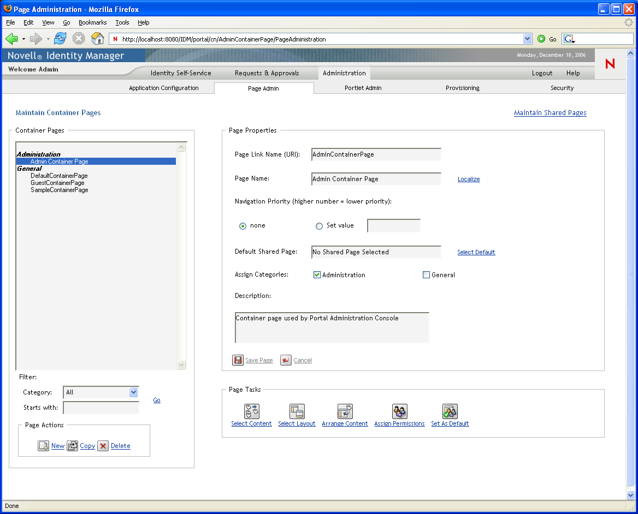This screenshot has height=514, width=638.
Task: Select DefaultContainerPage in the list
Action: click(x=59, y=176)
